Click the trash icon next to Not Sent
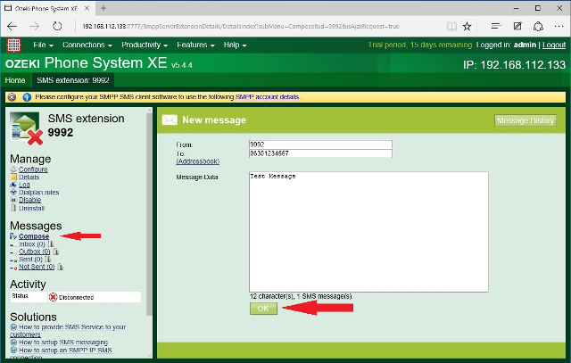571x363 pixels. [60, 267]
